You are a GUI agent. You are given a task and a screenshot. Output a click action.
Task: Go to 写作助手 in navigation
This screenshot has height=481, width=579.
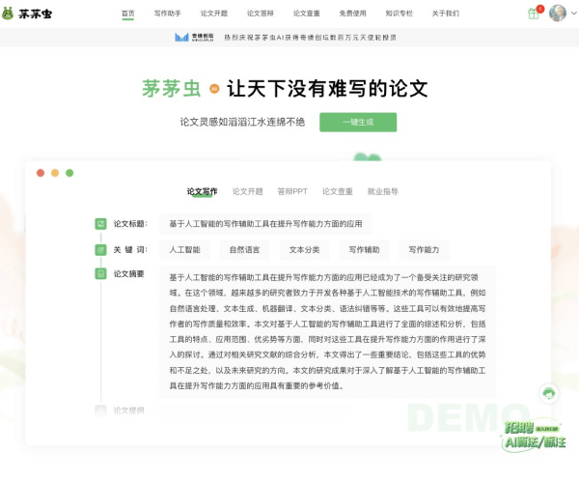coord(168,14)
